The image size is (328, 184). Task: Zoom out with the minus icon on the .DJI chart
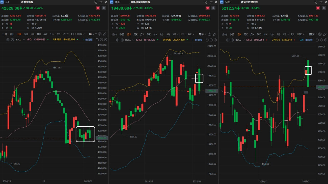click(101, 40)
